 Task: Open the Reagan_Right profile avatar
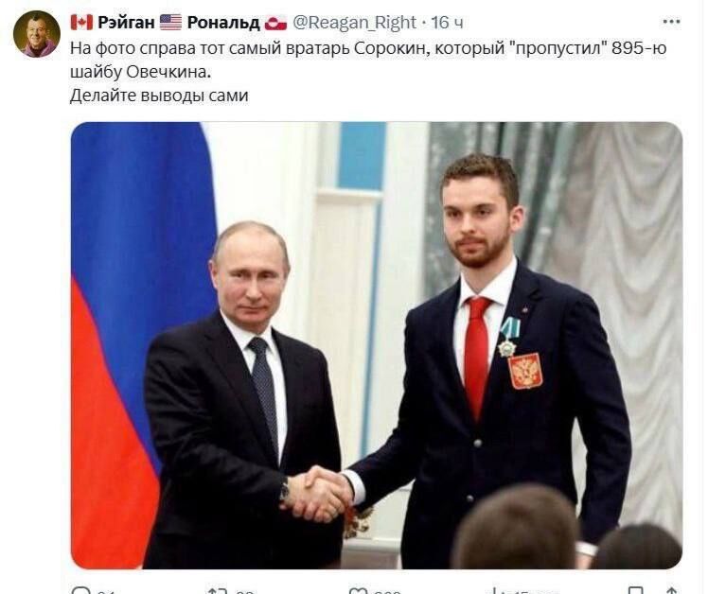click(x=37, y=34)
